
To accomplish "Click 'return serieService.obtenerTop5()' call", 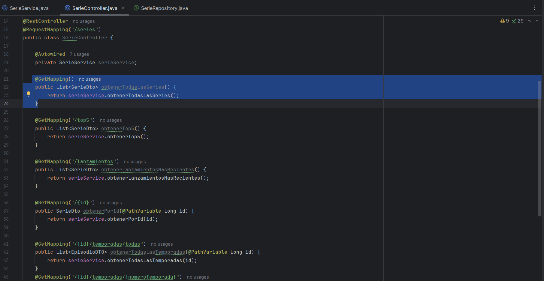I will pos(98,136).
